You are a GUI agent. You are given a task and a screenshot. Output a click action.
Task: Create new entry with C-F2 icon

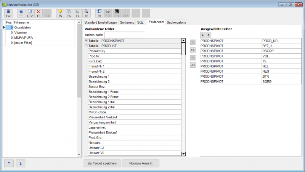point(30,13)
